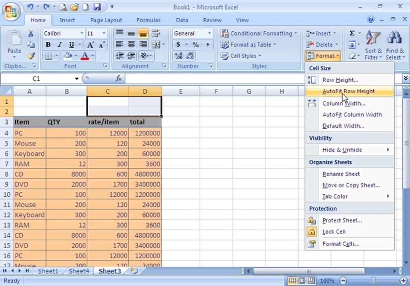Click the Format Painter brush icon
Viewport: 410px width, 286px height.
coord(31,56)
